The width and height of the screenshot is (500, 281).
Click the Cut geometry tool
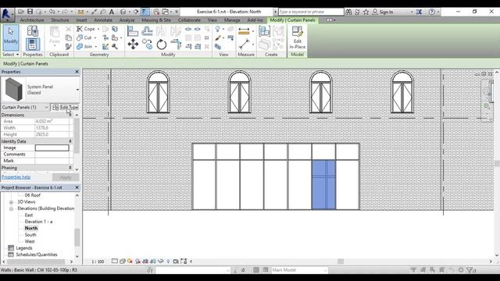(84, 37)
